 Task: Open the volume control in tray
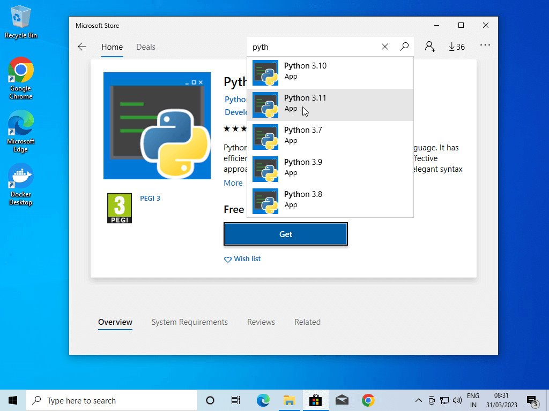click(457, 400)
